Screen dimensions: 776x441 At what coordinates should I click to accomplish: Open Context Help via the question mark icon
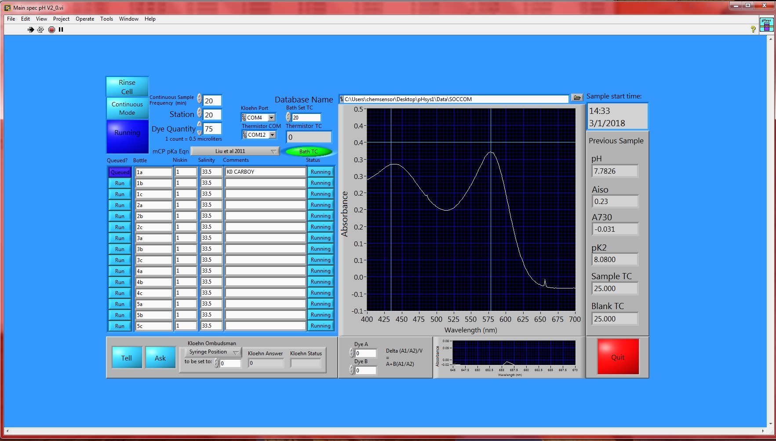(x=753, y=29)
